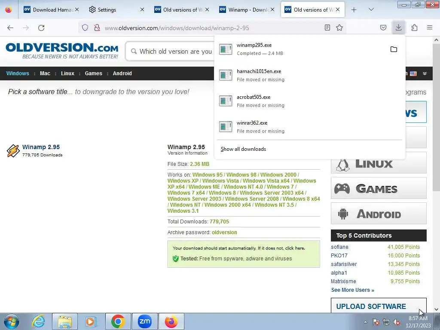Select the acrobat505.exe download entry
This screenshot has width=440, height=330.
[x=310, y=101]
